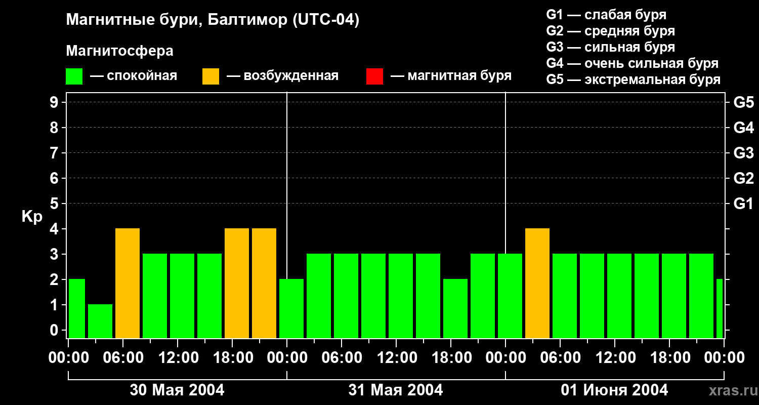Click the "Kp" axis label
Viewport: 759px width, 405px height.
(32, 217)
